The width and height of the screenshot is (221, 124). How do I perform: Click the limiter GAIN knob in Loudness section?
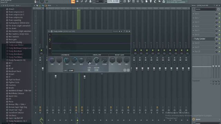click(x=52, y=60)
